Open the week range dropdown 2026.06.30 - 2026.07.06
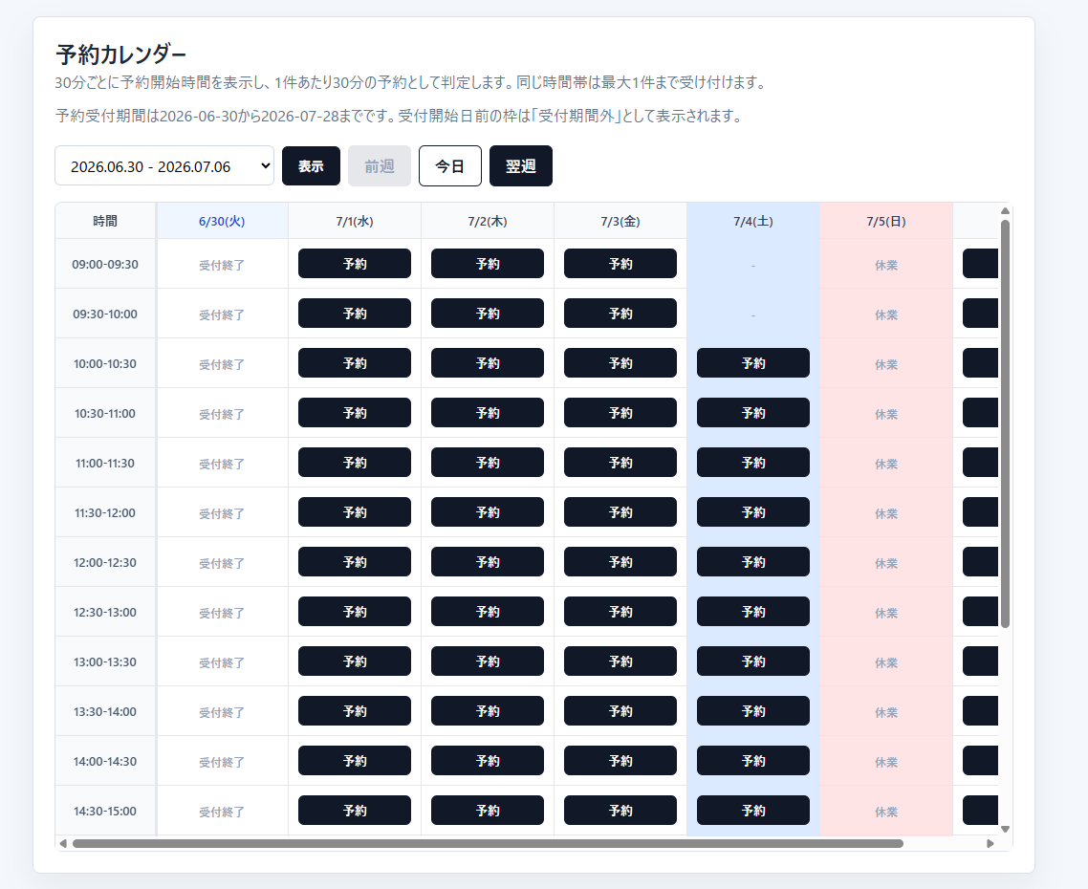Image resolution: width=1088 pixels, height=889 pixels. [x=164, y=166]
